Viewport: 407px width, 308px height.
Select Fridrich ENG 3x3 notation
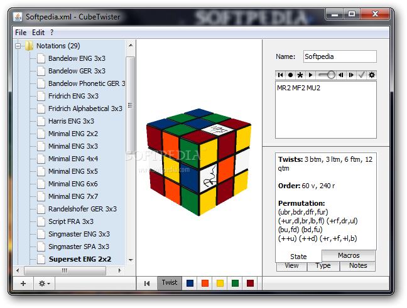pyautogui.click(x=73, y=96)
